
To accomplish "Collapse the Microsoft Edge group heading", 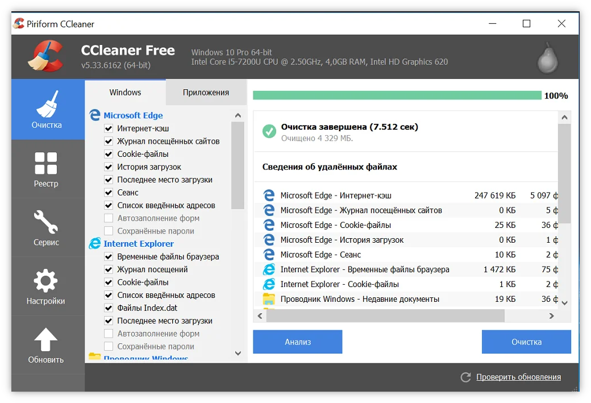I will pyautogui.click(x=133, y=115).
